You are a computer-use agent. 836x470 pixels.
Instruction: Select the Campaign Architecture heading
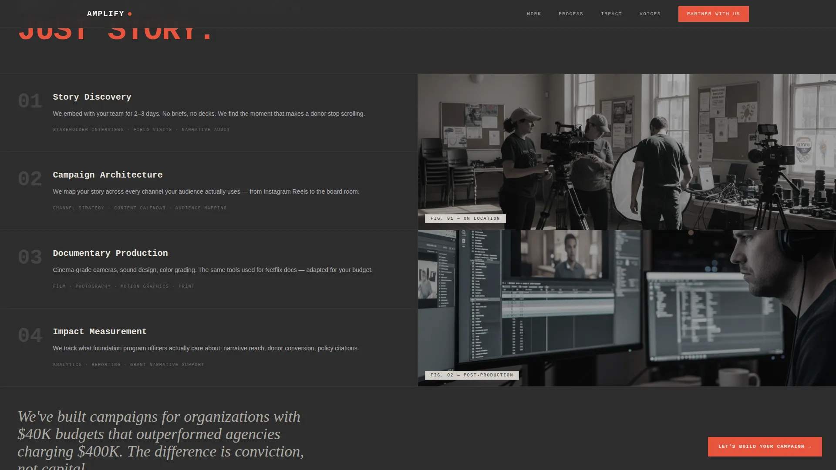pos(108,175)
